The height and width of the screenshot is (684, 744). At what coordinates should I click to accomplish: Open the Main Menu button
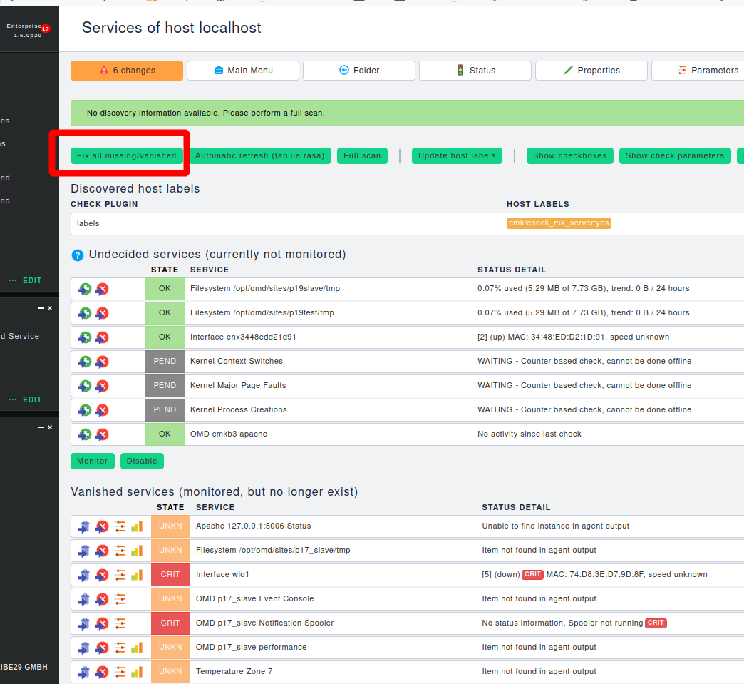(x=242, y=71)
